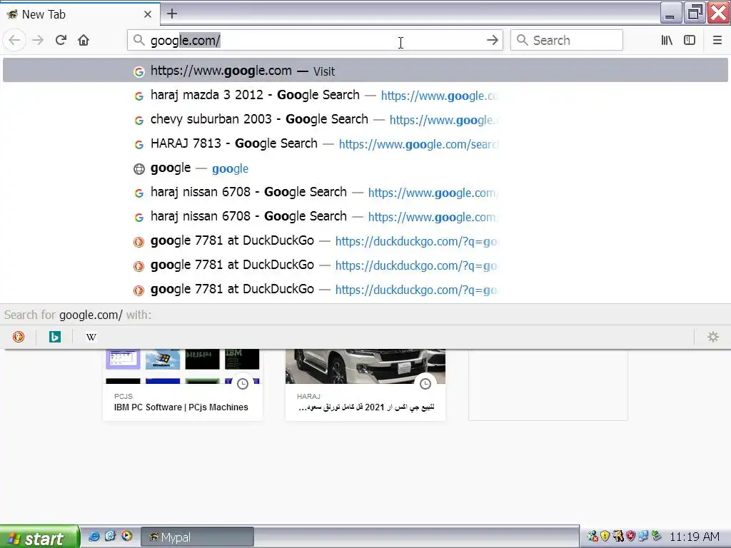Screen dimensions: 731x548
Task: Select chevy suburban 2003 suggestion
Action: point(365,119)
